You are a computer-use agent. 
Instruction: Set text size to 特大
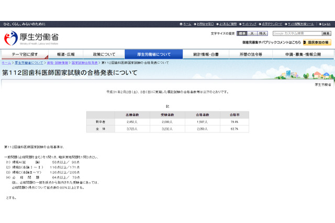click(x=262, y=34)
